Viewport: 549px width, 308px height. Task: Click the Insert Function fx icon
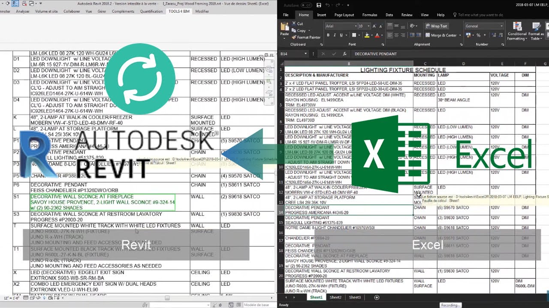click(x=344, y=54)
